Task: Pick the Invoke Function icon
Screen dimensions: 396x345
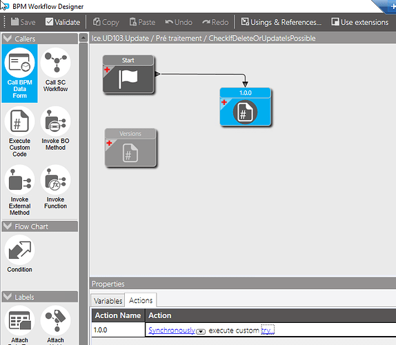Action: 56,180
